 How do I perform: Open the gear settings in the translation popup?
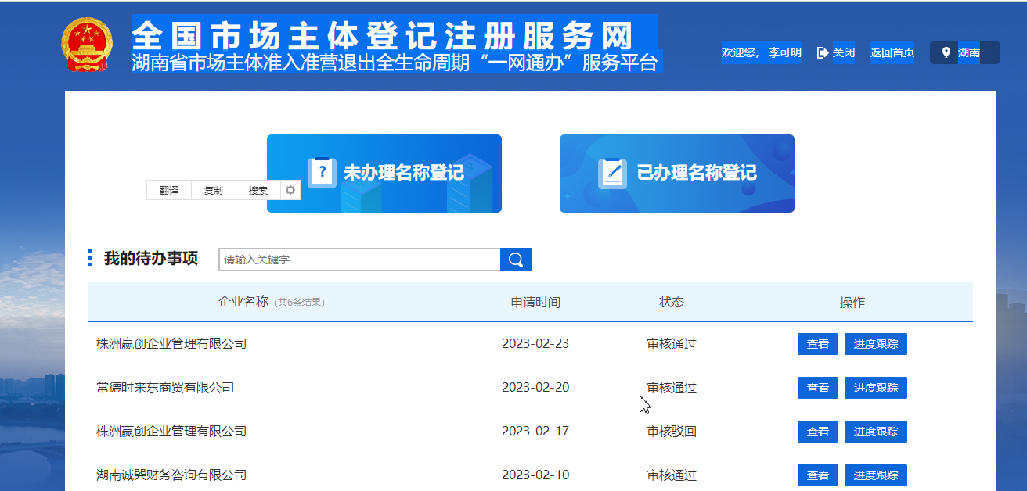pyautogui.click(x=289, y=190)
